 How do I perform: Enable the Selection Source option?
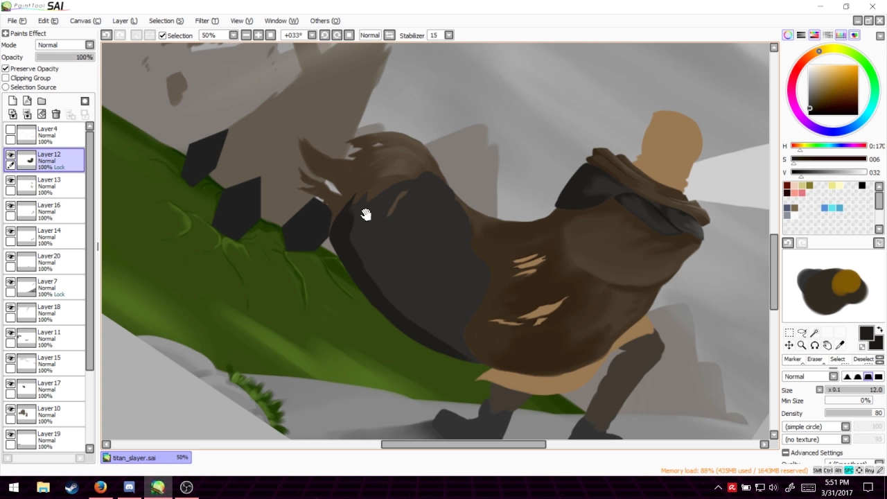tap(6, 87)
